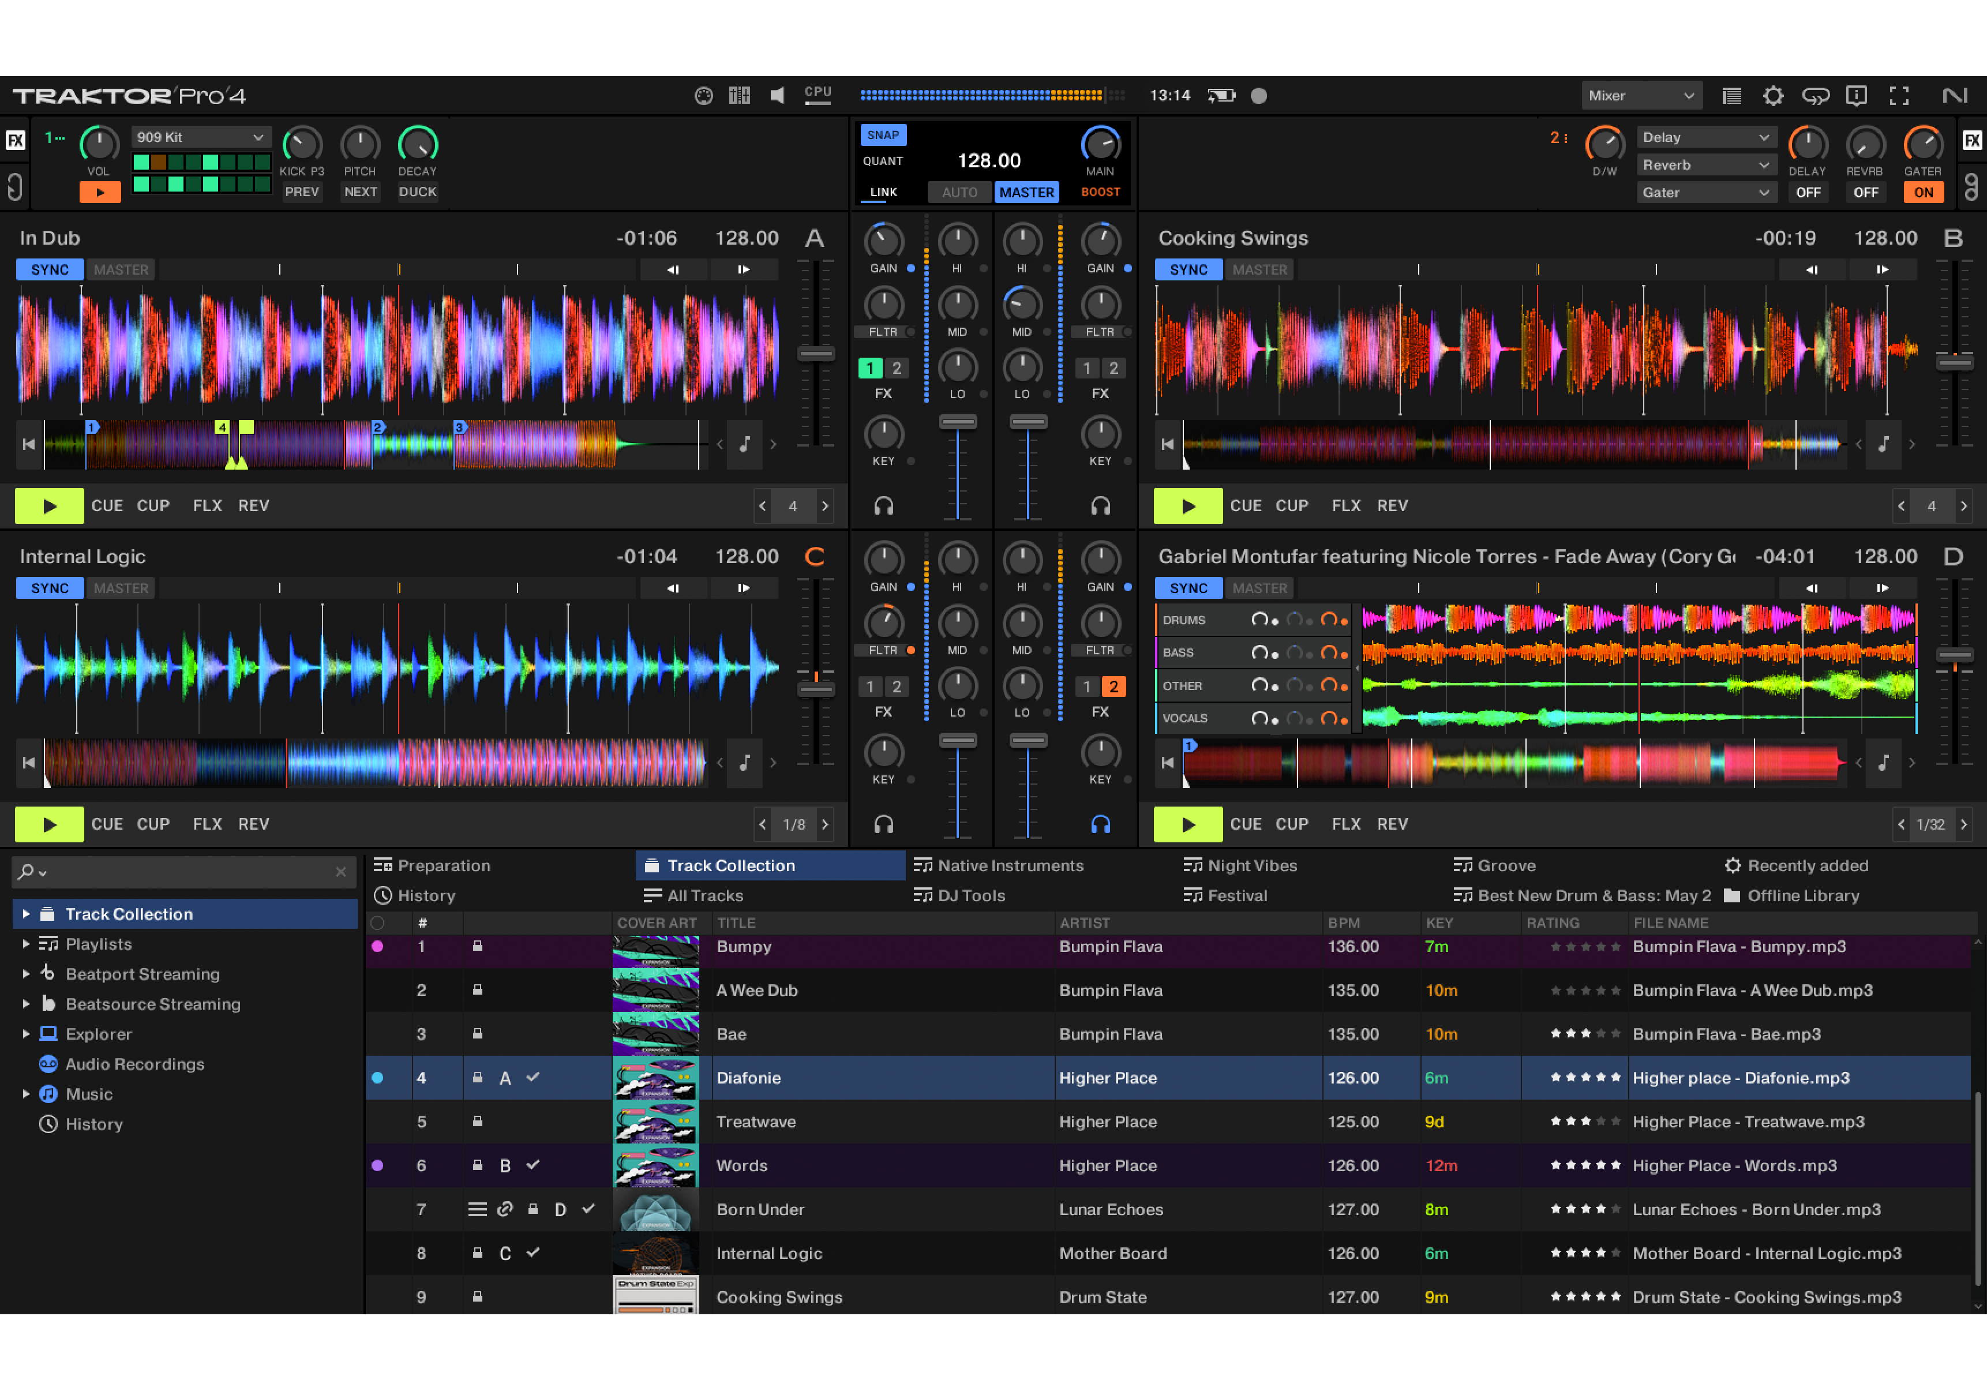Turn on the DELAY effect button
The image size is (1987, 1391).
(1808, 193)
